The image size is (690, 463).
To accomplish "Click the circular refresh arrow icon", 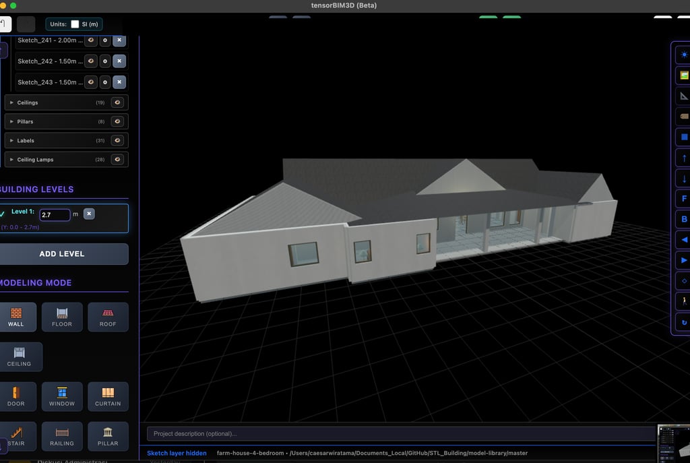I will pos(683,322).
